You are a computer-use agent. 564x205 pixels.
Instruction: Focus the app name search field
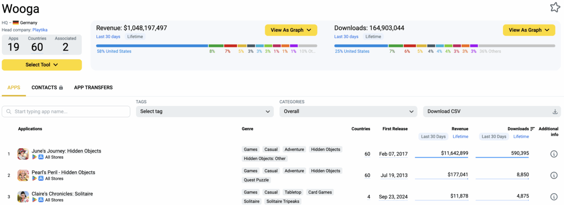point(66,111)
